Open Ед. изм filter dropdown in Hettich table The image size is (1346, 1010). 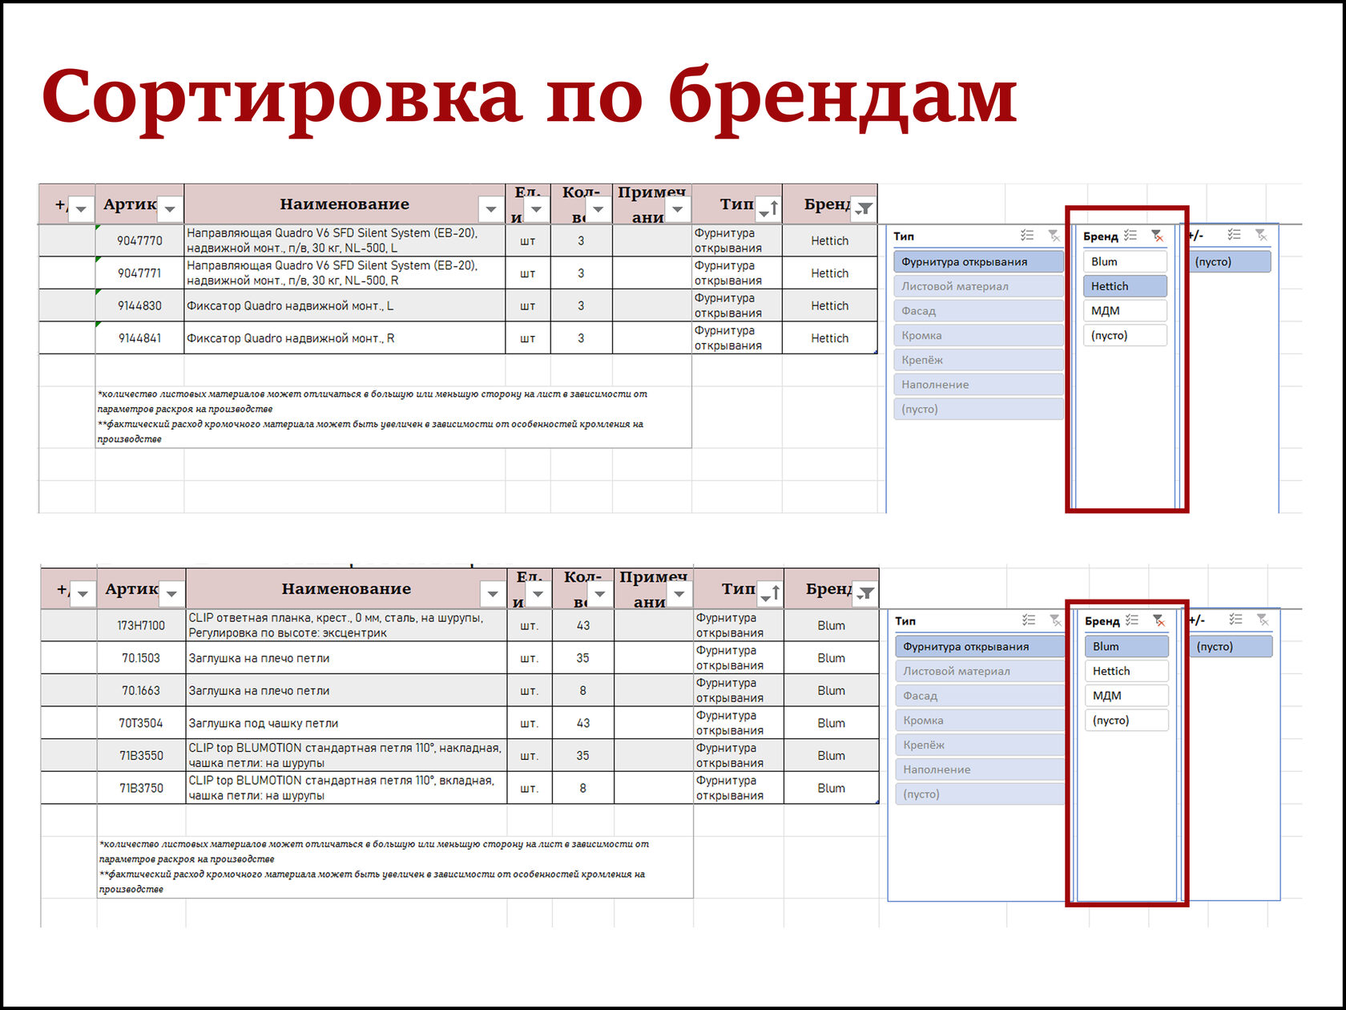(x=536, y=209)
